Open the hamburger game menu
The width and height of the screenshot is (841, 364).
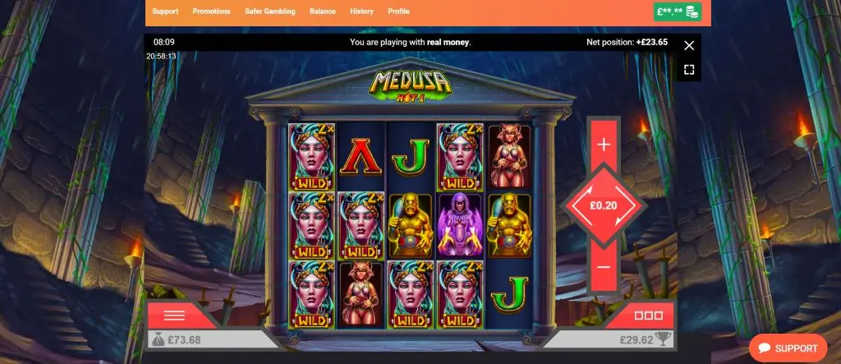click(x=174, y=316)
